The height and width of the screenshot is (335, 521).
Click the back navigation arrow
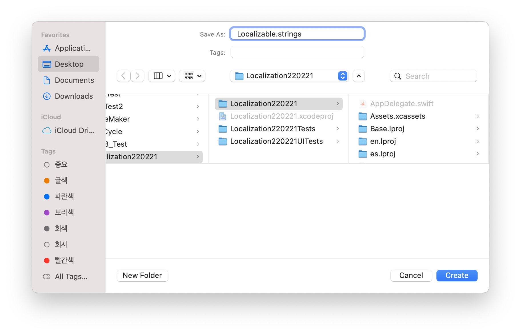(123, 76)
